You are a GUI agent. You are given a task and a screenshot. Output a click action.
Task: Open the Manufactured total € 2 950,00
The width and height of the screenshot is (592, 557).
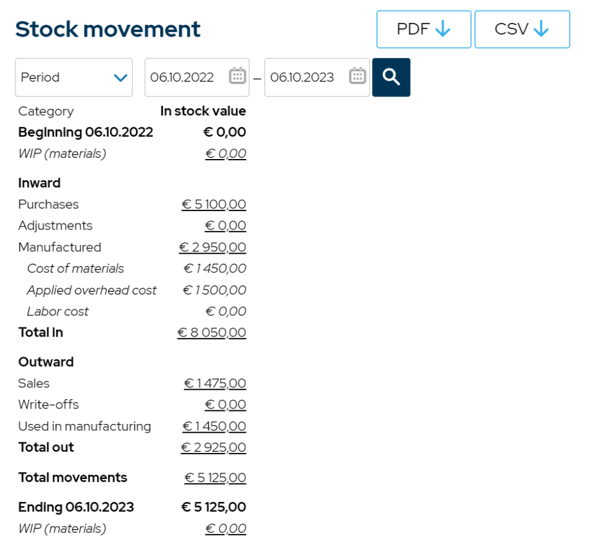pos(213,247)
